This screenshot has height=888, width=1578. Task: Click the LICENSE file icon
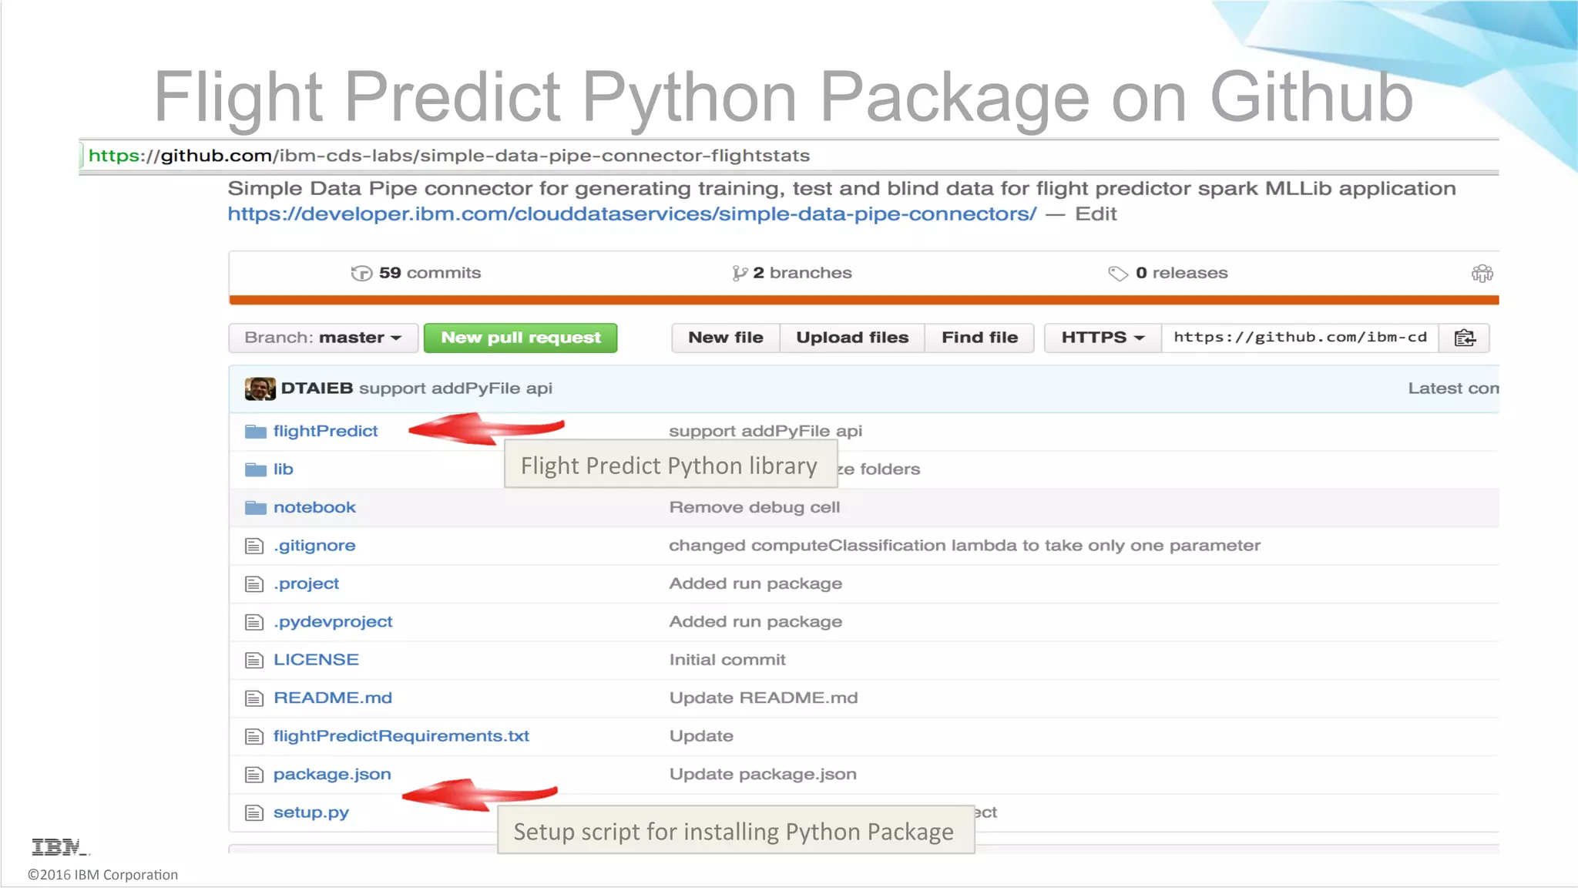(254, 661)
